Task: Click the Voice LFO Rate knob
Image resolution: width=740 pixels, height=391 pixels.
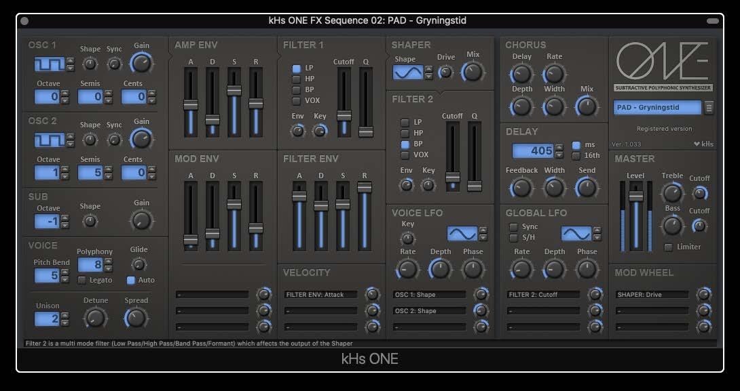Action: click(408, 269)
